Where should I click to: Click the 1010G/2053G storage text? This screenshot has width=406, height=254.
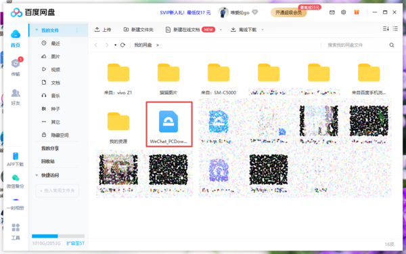point(46,243)
